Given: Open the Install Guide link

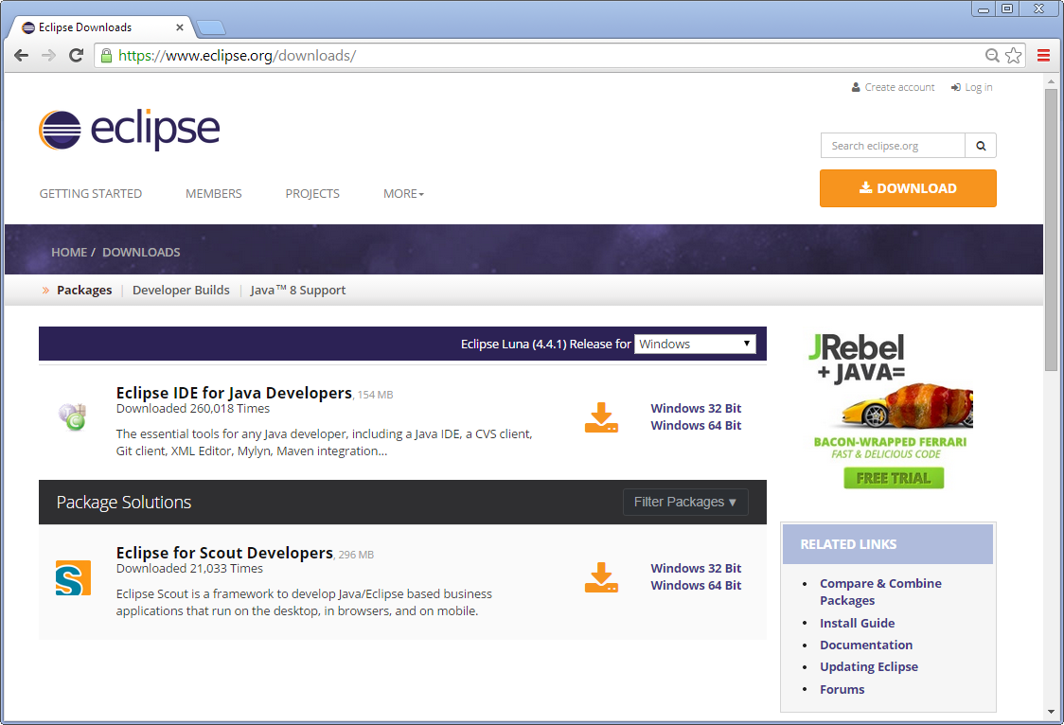Looking at the screenshot, I should [857, 624].
